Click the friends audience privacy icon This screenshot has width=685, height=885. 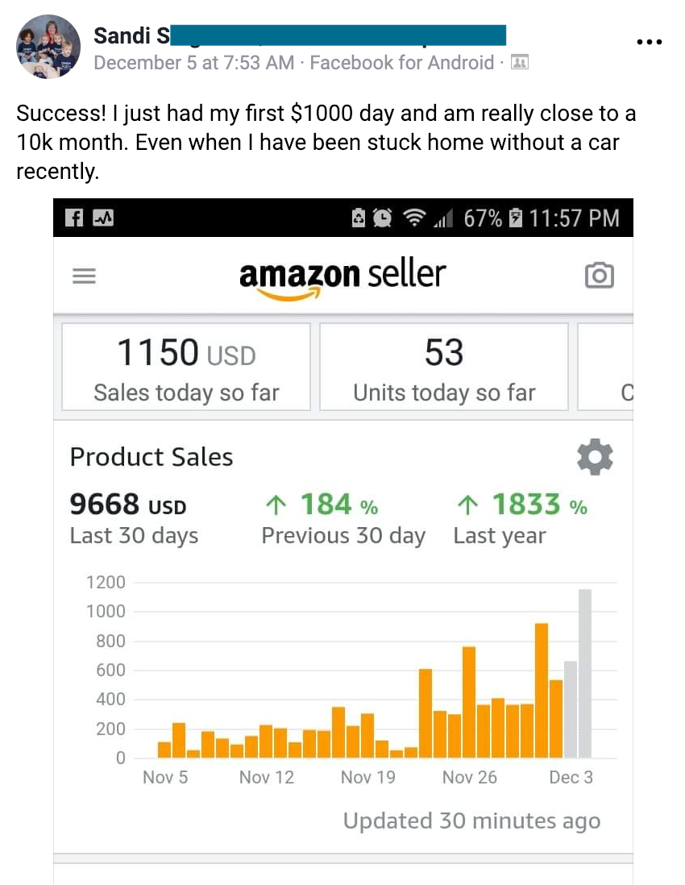[520, 62]
